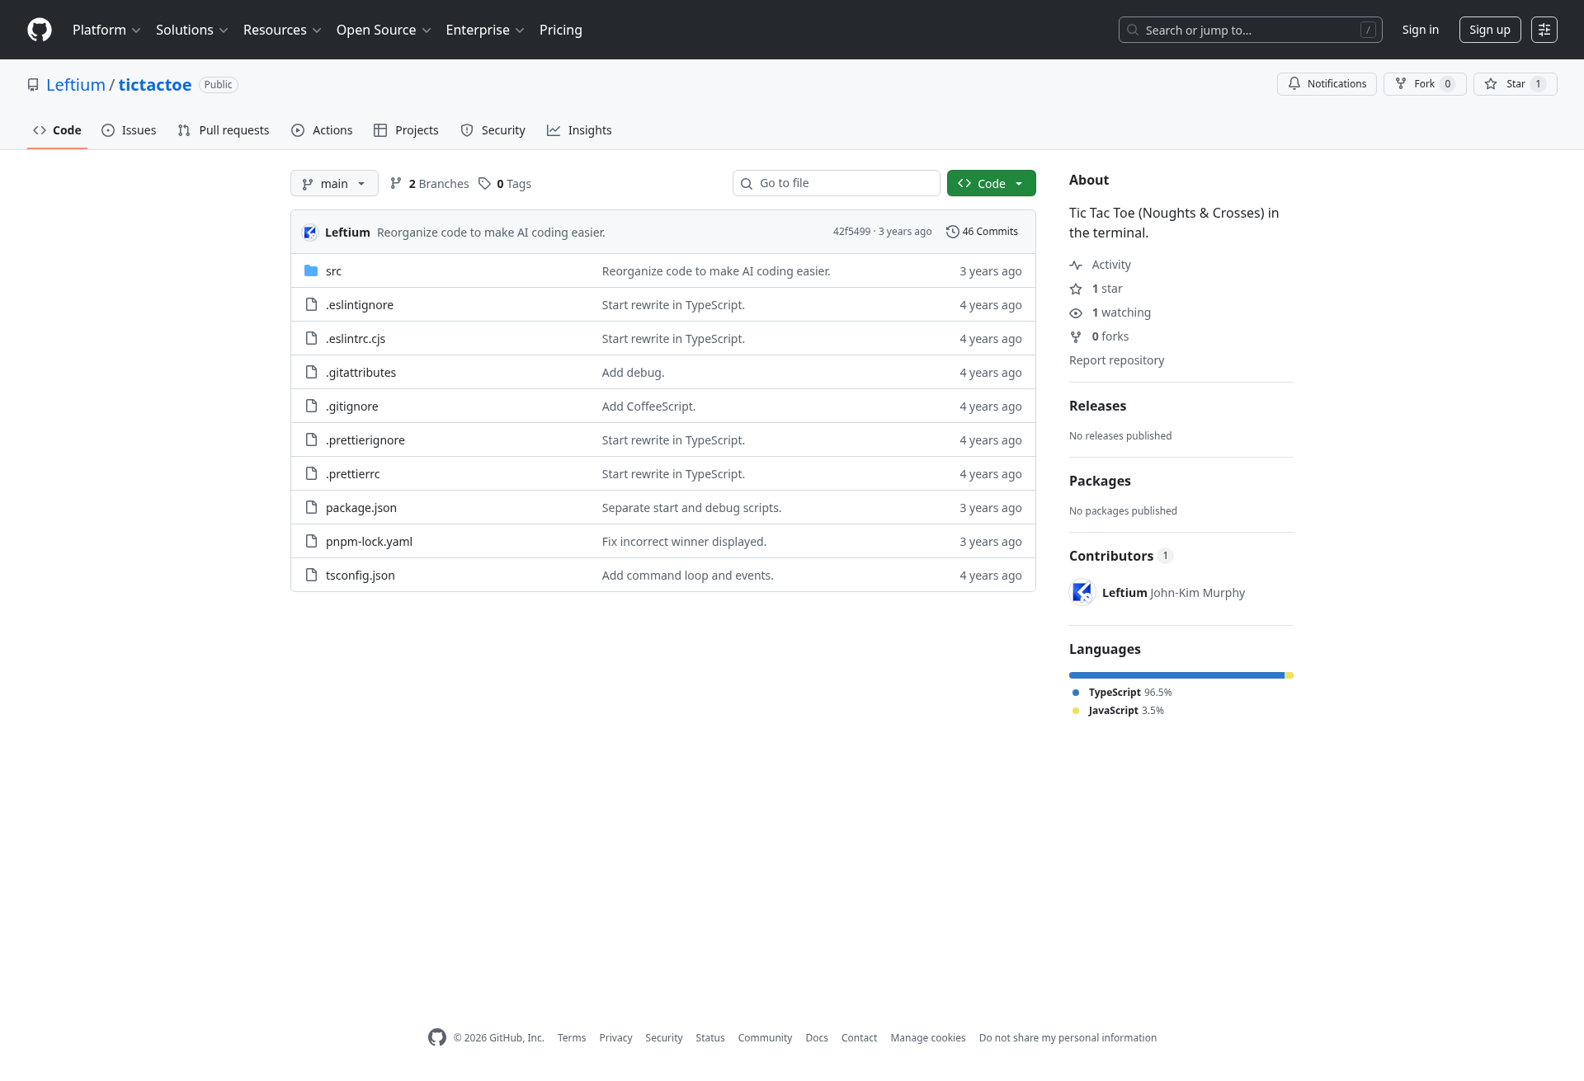Click the TypeScript 96.5% language entry
Image resolution: width=1584 pixels, height=1081 pixels.
point(1122,693)
